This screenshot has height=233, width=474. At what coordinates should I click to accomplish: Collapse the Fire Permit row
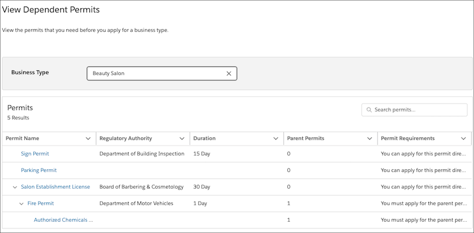tap(21, 203)
